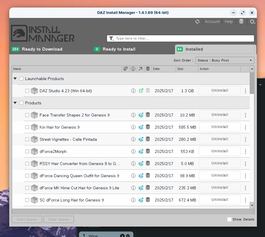The width and height of the screenshot is (265, 237).
Task: Open more options for SC dForce Long Hair
Action: (245, 200)
